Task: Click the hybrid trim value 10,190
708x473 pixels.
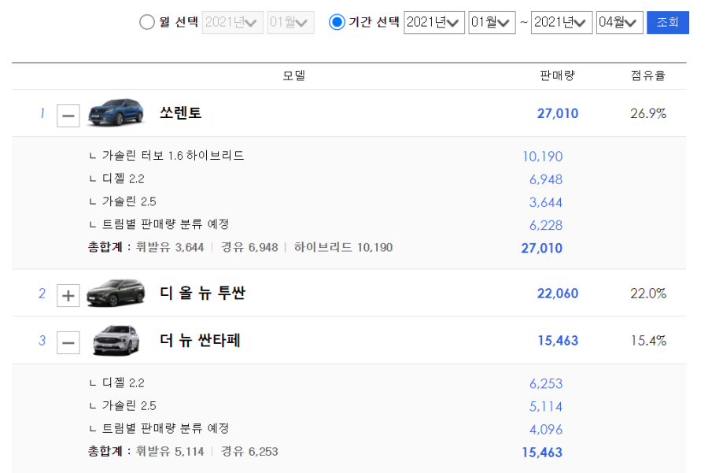Action: [x=542, y=157]
